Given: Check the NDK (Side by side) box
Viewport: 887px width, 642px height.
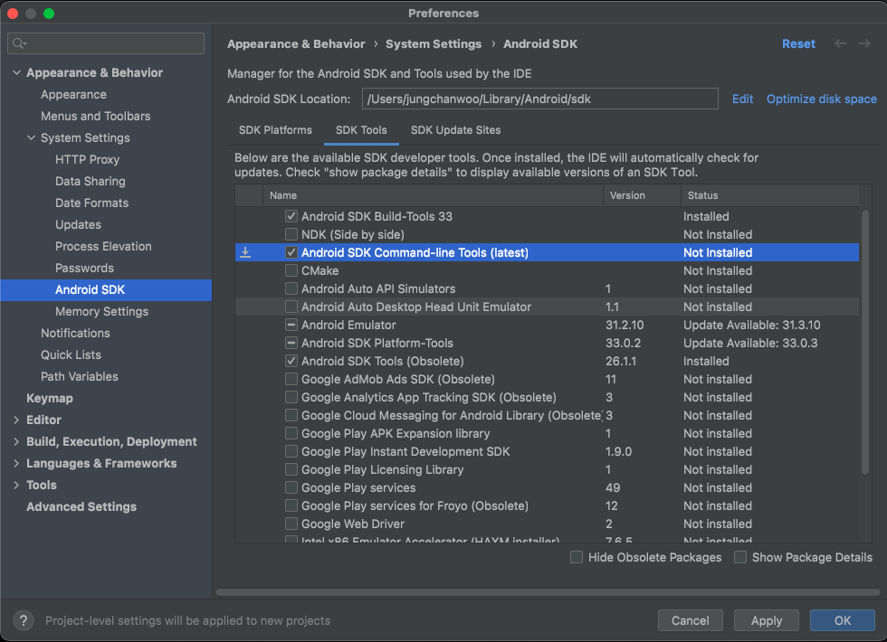Looking at the screenshot, I should [291, 234].
